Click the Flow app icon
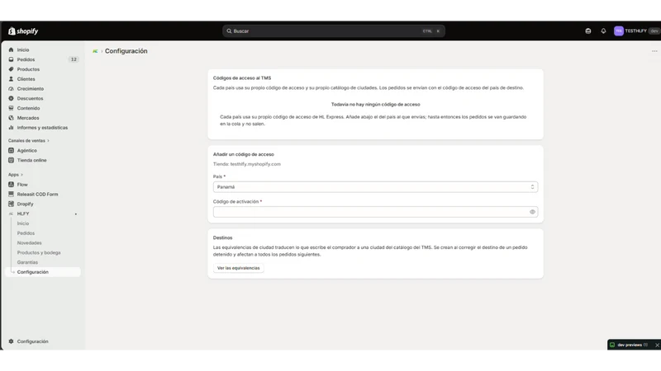 coord(11,184)
